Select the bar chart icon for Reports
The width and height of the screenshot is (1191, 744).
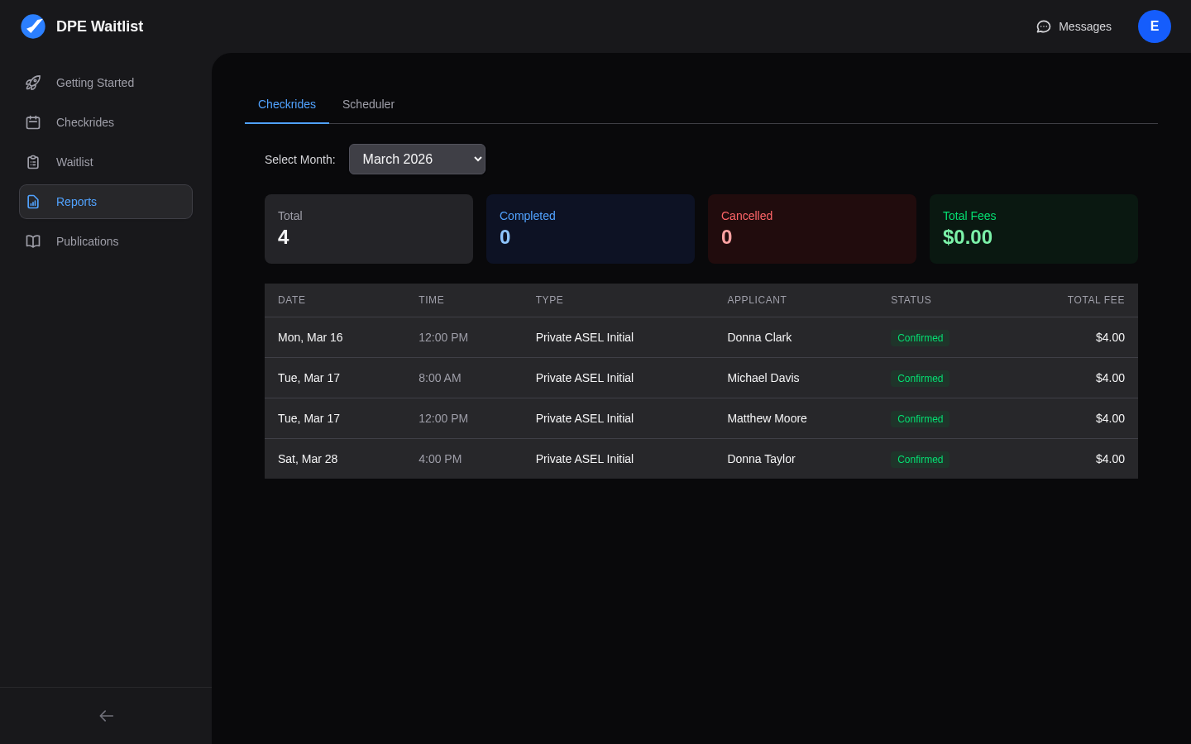coord(33,202)
